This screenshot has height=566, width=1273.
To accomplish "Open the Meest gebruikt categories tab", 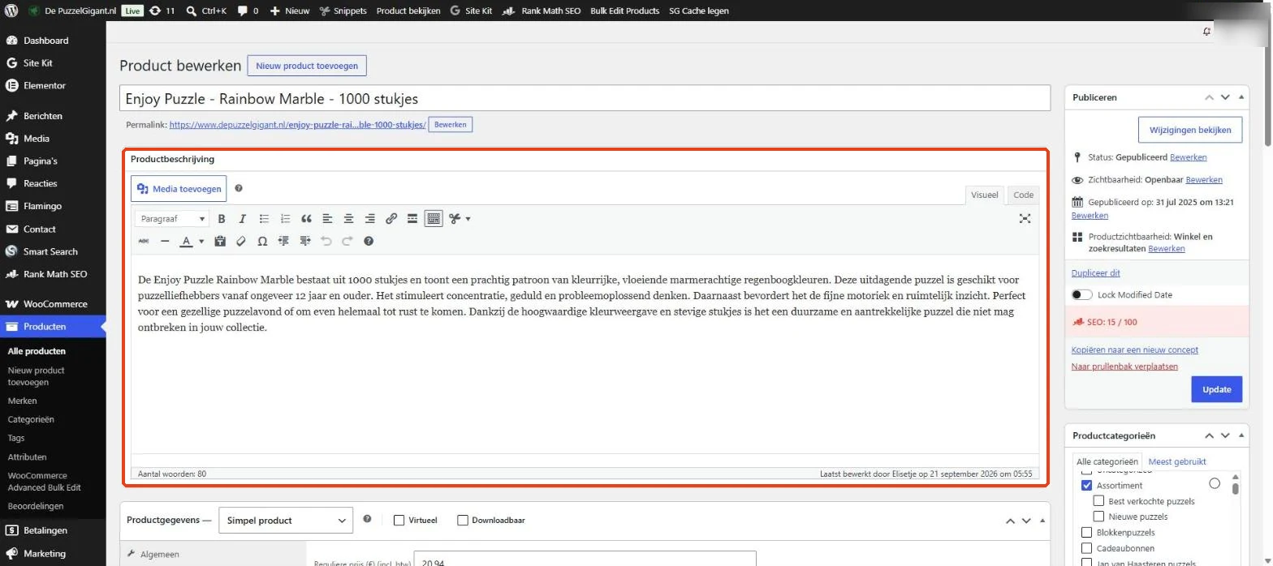I will (x=1177, y=461).
